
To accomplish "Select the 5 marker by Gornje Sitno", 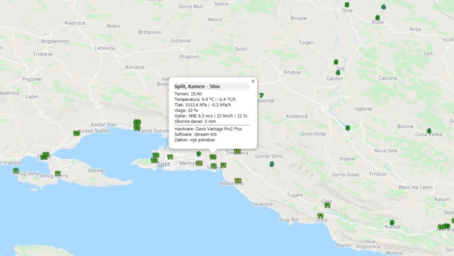I will tap(272, 164).
